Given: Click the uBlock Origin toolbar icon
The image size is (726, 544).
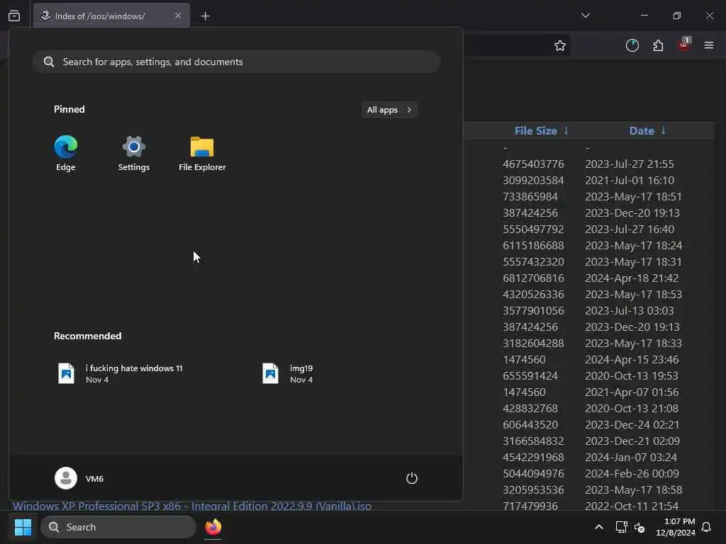Looking at the screenshot, I should click(x=684, y=45).
